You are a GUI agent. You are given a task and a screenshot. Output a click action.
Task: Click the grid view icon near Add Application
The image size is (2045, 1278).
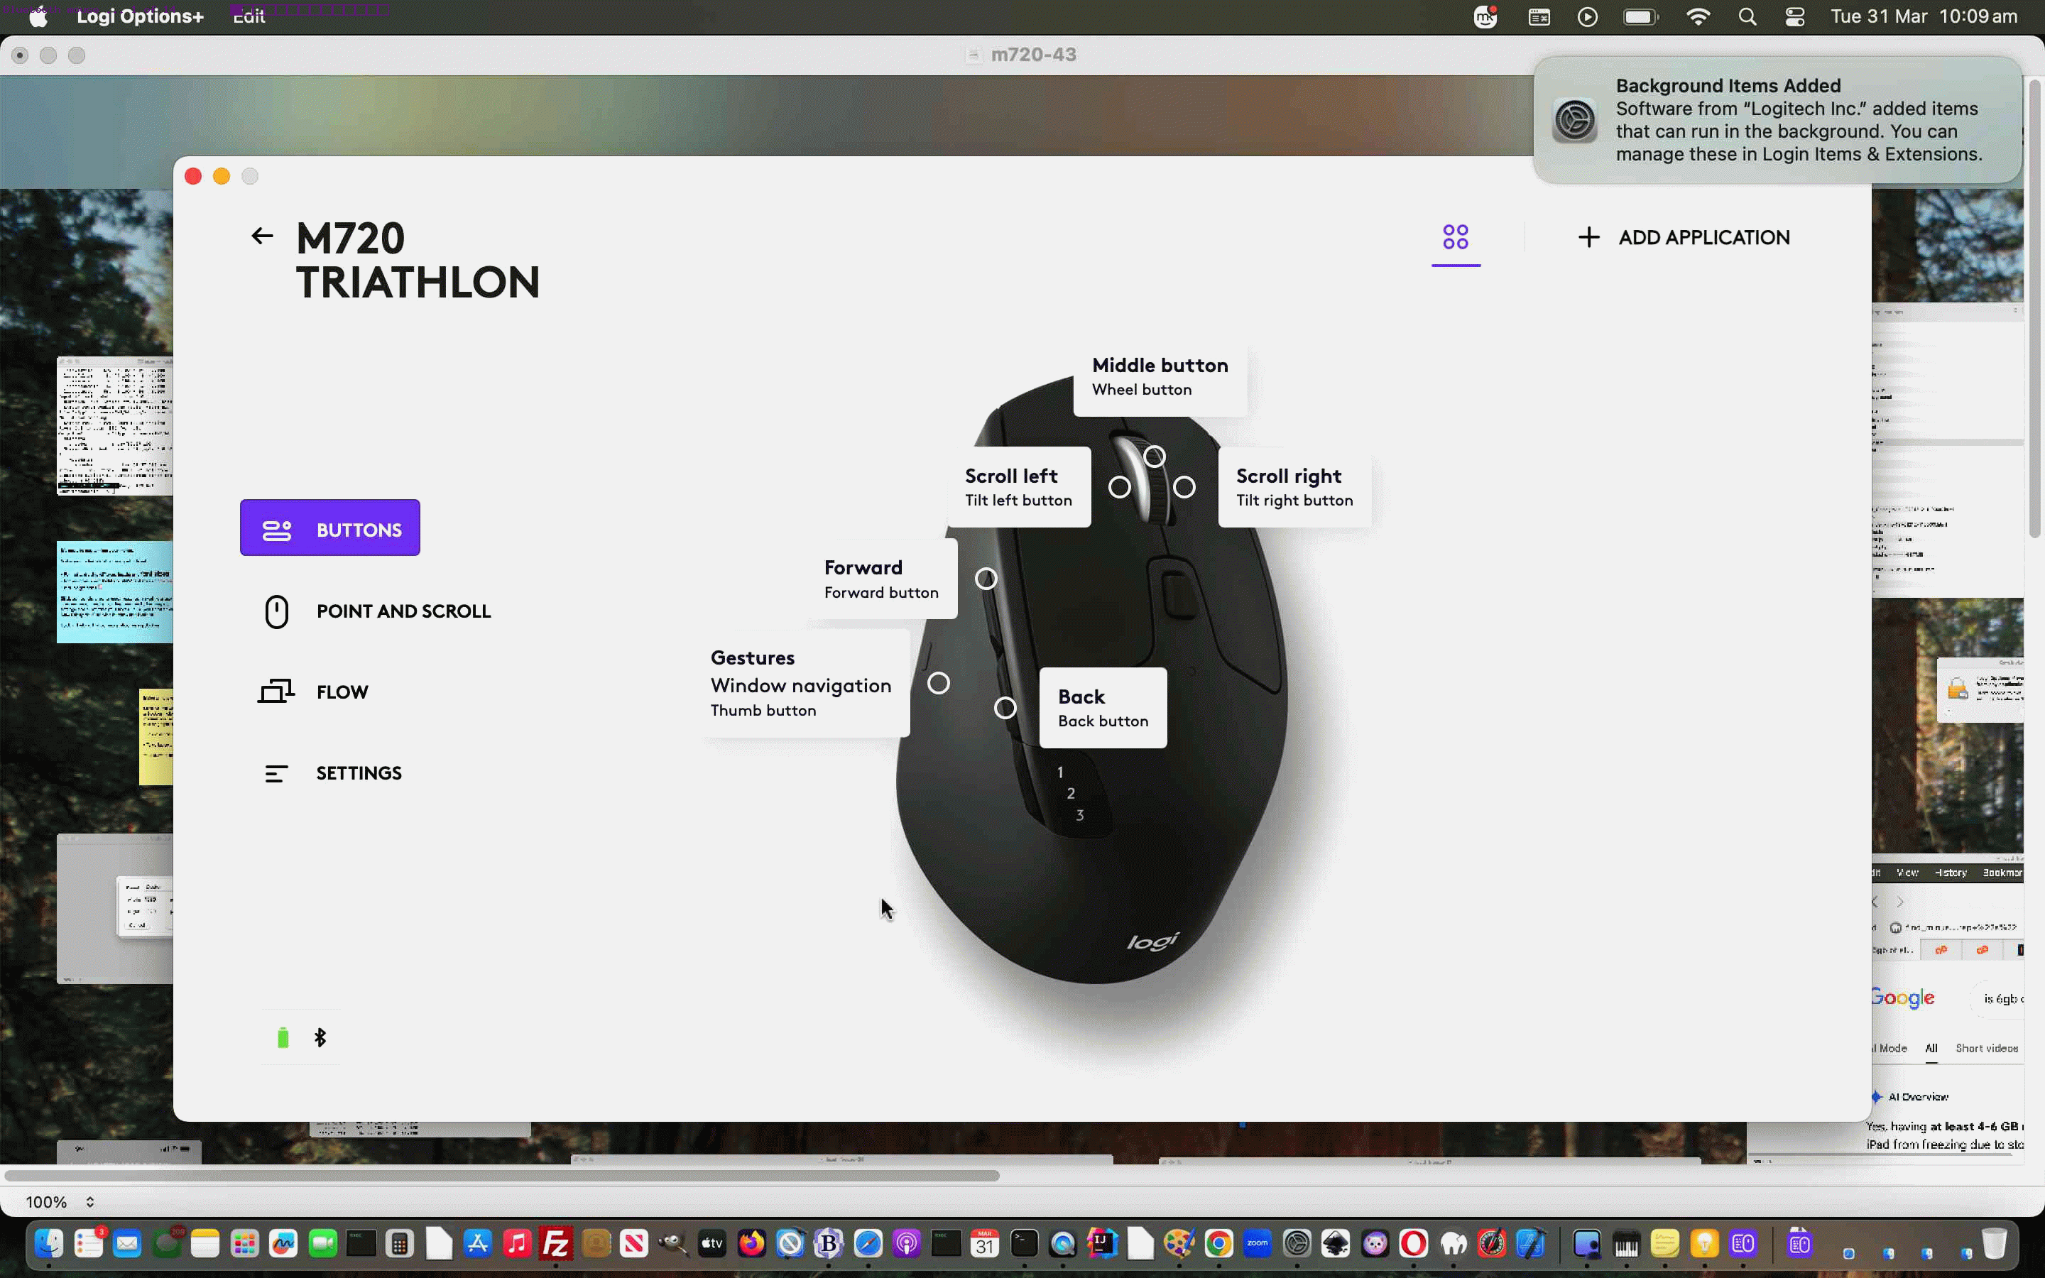[1455, 238]
